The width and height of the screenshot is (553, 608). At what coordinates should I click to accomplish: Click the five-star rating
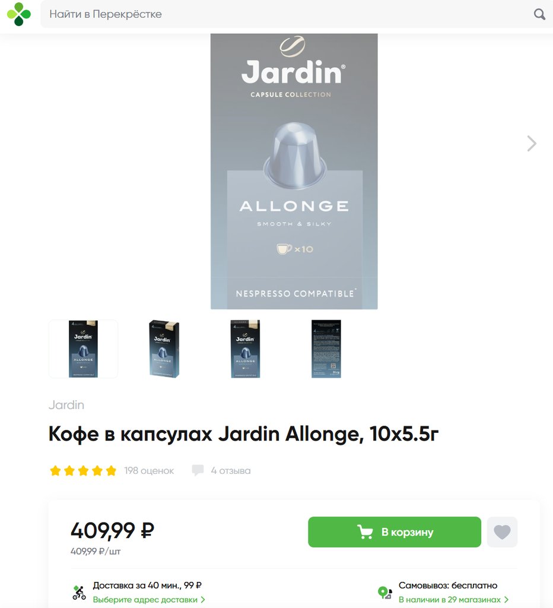[x=83, y=471]
